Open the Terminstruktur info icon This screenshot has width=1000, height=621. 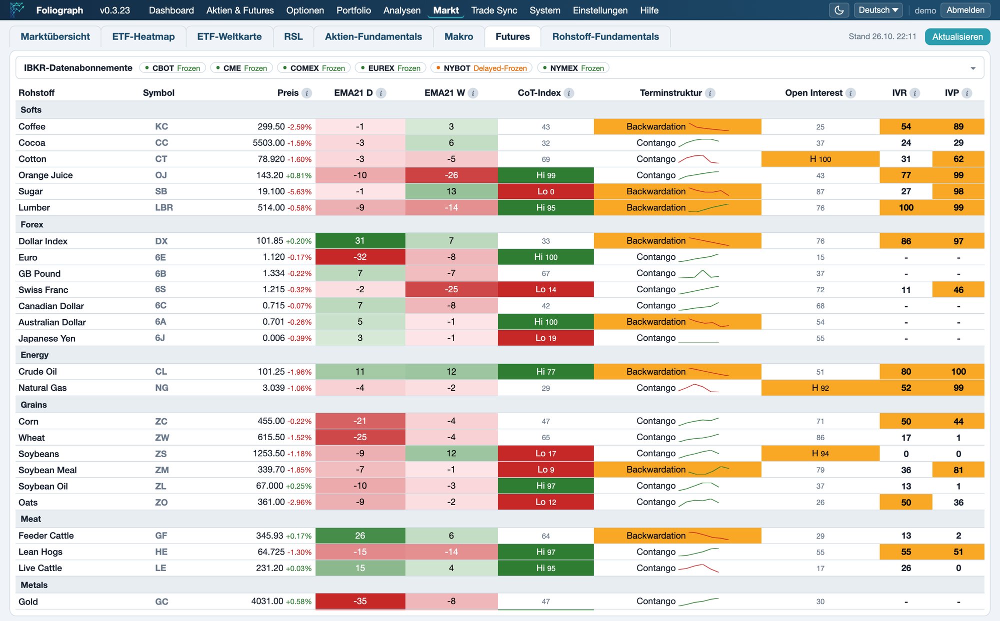(710, 93)
